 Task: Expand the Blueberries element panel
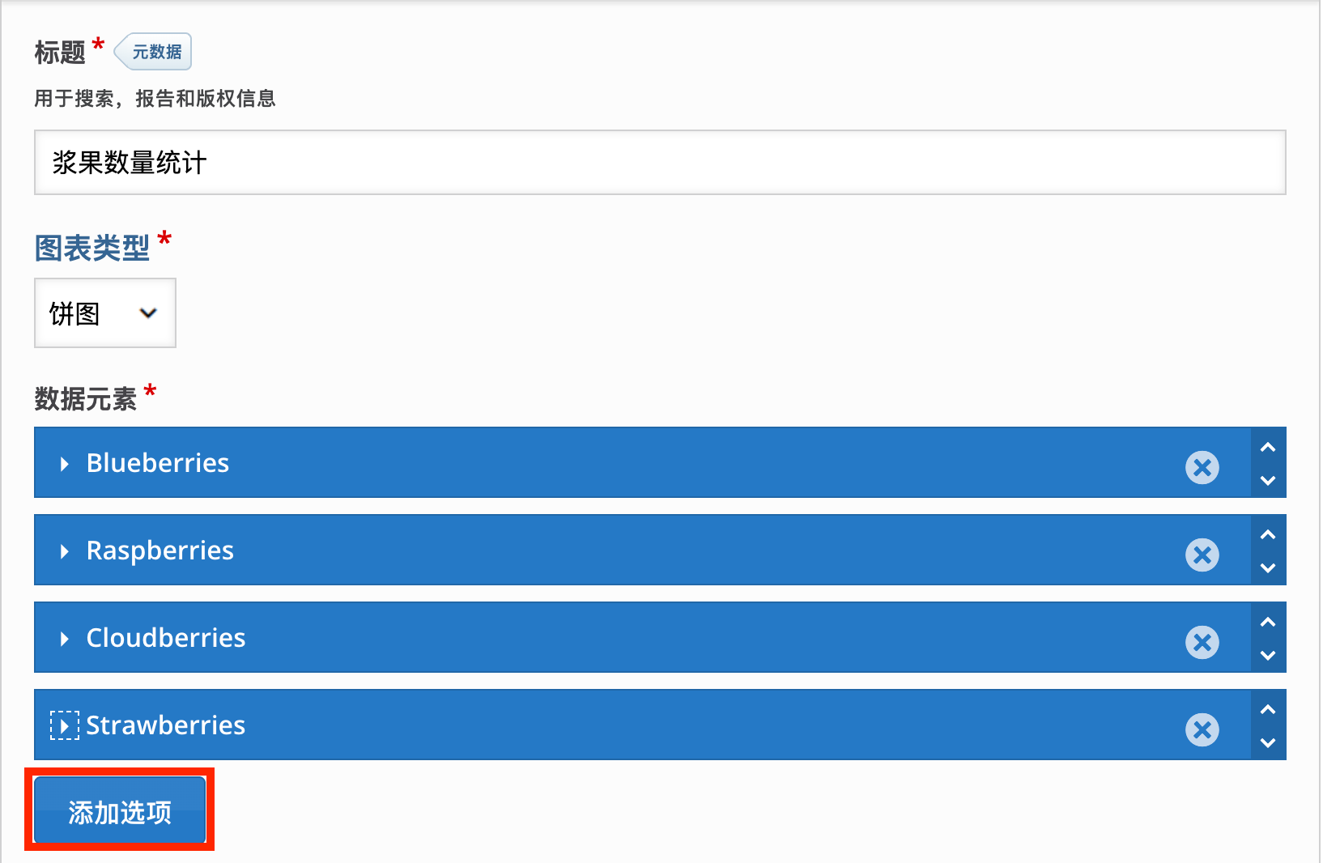coord(65,464)
